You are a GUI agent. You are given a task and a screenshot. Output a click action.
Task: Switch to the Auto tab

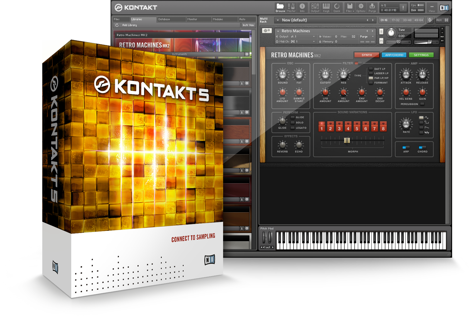pyautogui.click(x=247, y=19)
